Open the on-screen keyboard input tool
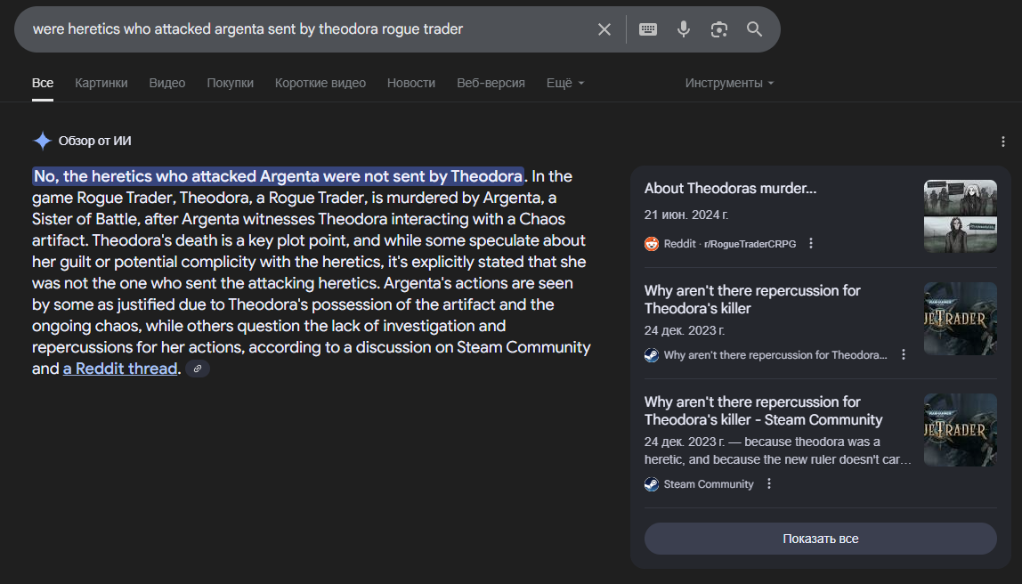The width and height of the screenshot is (1022, 584). pos(648,29)
